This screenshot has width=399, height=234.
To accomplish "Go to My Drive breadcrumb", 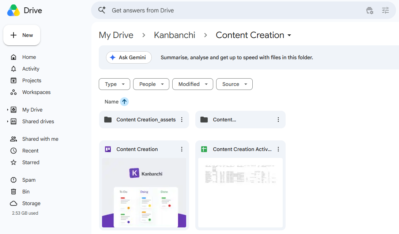I will (116, 35).
